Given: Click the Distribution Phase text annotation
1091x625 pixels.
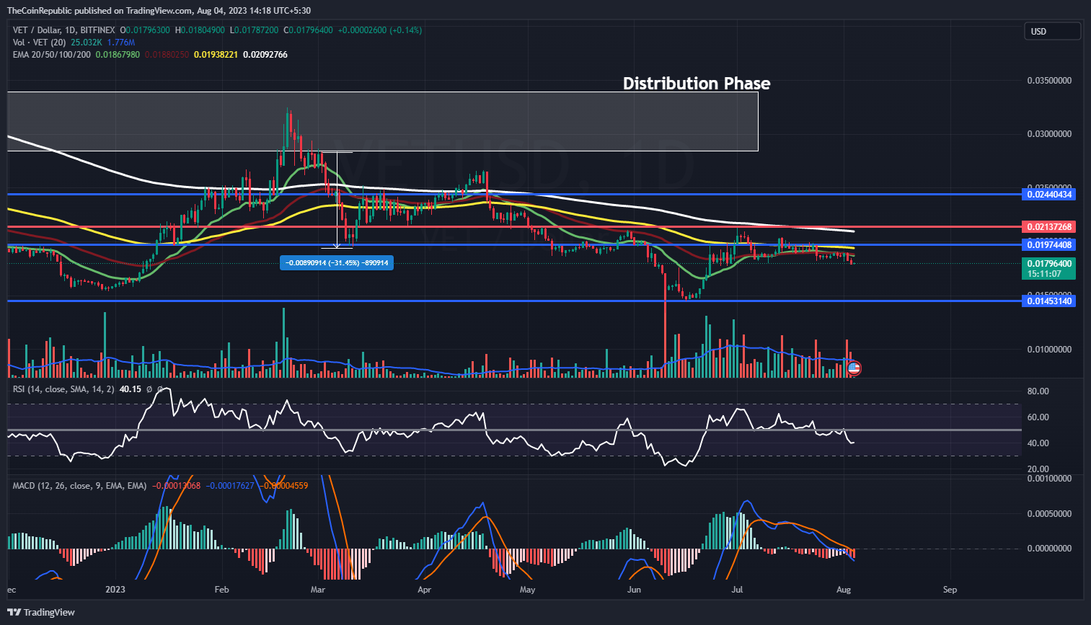Looking at the screenshot, I should click(697, 84).
